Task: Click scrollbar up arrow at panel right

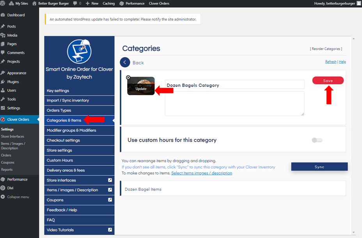Action: [x=353, y=39]
